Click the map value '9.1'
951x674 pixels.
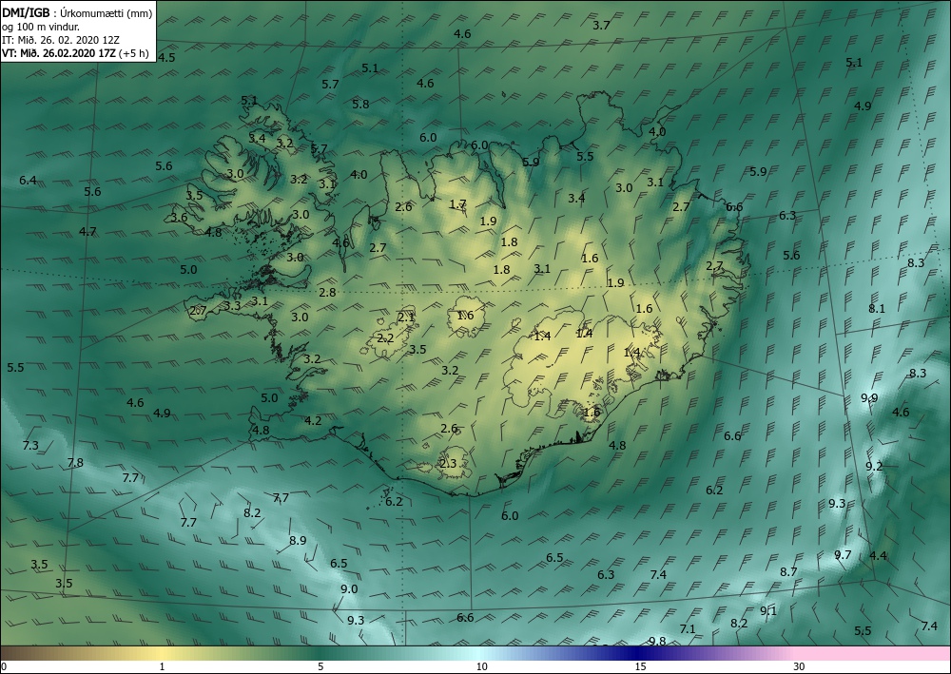(x=767, y=611)
